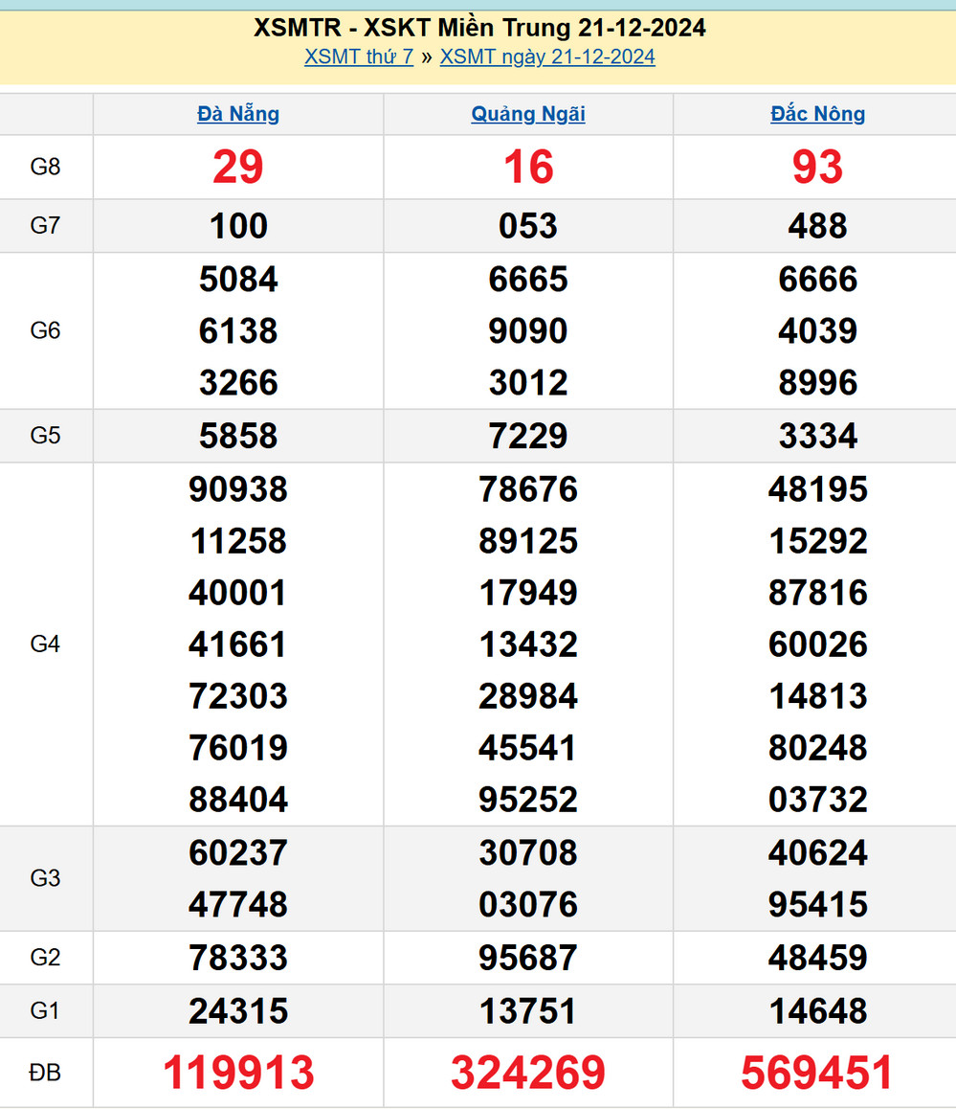Select G5 number 7229
The image size is (956, 1109).
[x=528, y=436]
